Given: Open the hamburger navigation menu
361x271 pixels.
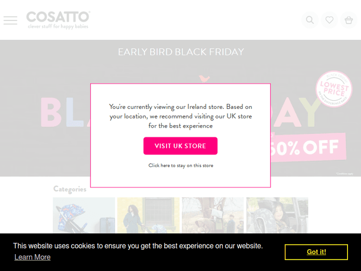Looking at the screenshot, I should (10, 20).
